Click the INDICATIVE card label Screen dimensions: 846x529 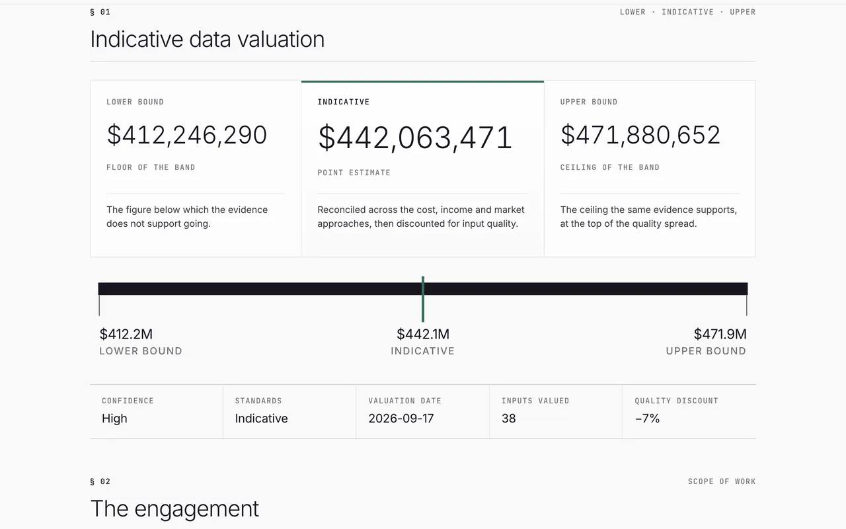(x=344, y=102)
